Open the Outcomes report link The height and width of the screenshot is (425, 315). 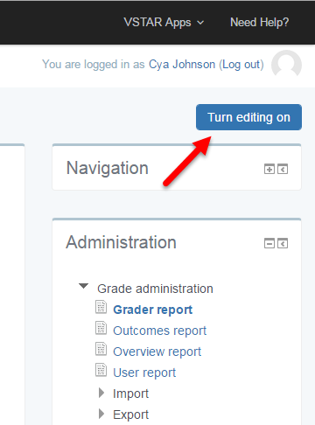[160, 331]
